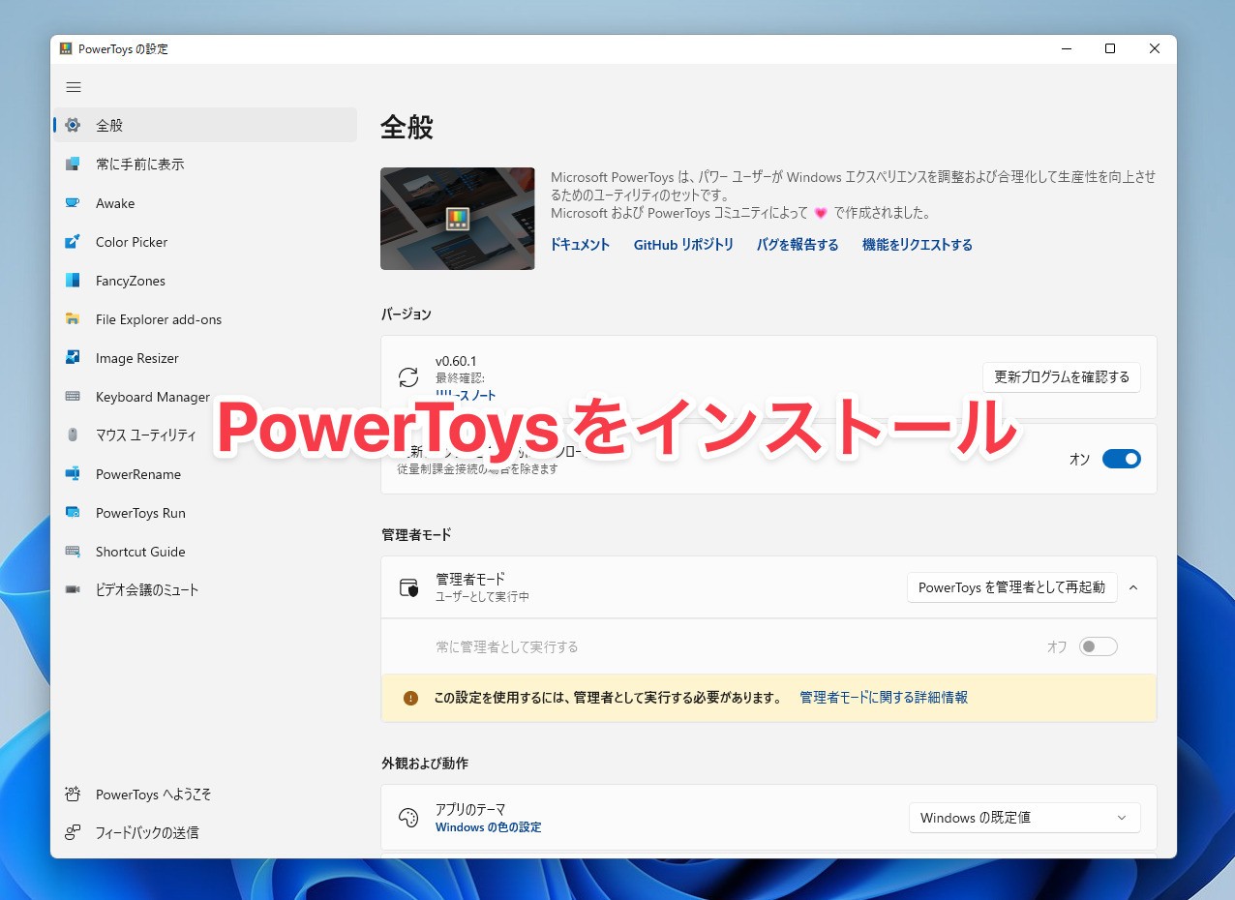Click the FancyZones icon

(x=73, y=281)
